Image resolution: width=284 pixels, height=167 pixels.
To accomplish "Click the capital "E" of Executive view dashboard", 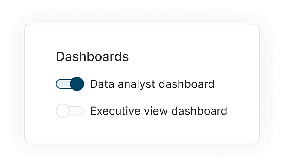I will [x=93, y=111].
